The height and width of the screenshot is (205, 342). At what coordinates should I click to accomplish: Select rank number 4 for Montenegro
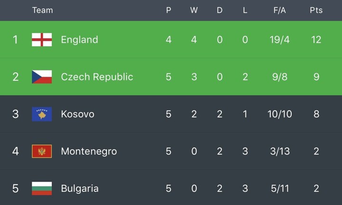pyautogui.click(x=15, y=151)
